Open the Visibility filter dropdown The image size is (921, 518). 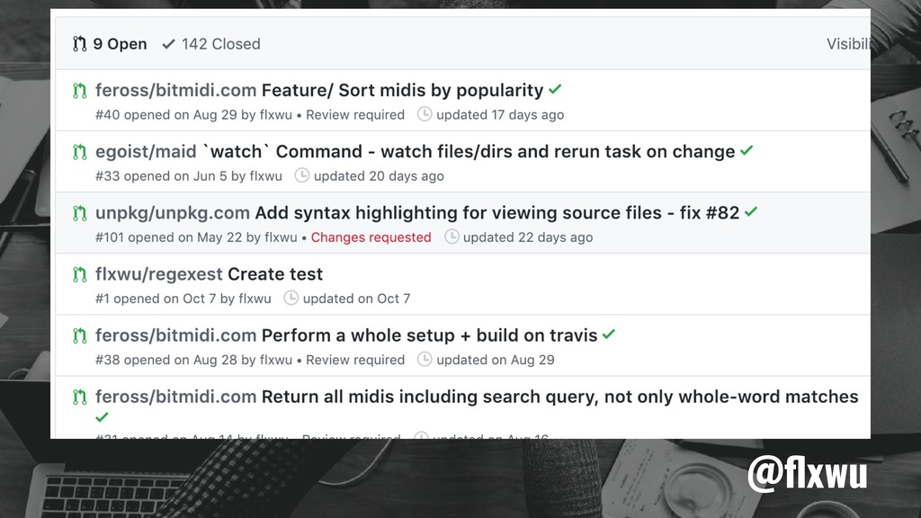(x=848, y=44)
